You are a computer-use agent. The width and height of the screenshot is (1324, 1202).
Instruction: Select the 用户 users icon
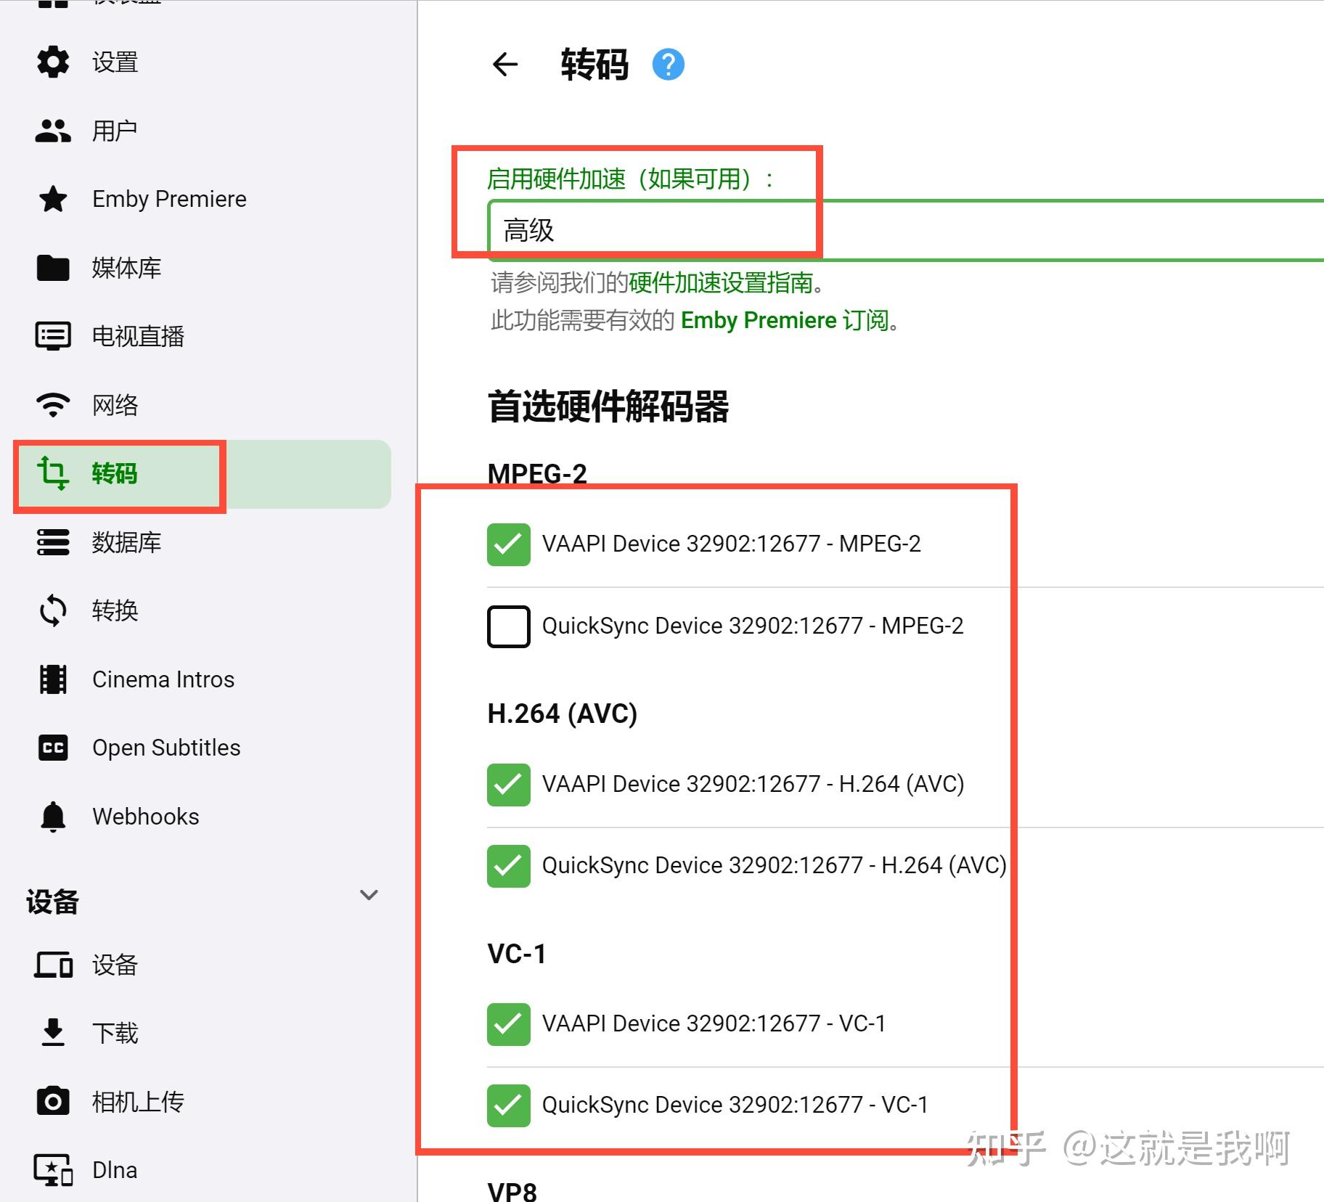(52, 131)
